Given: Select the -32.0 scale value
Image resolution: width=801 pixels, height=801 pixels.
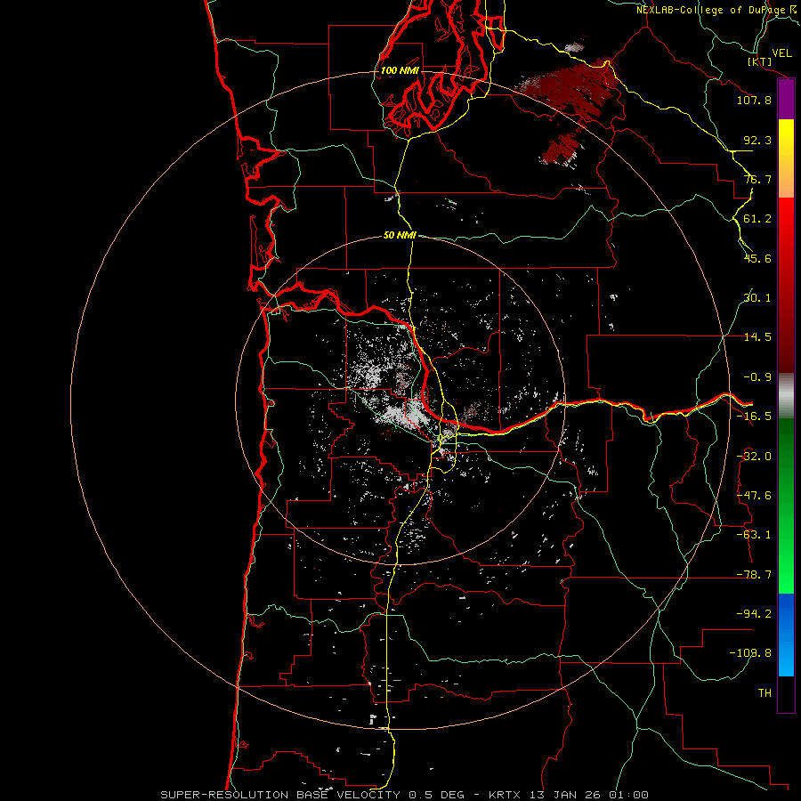Looking at the screenshot, I should (754, 457).
